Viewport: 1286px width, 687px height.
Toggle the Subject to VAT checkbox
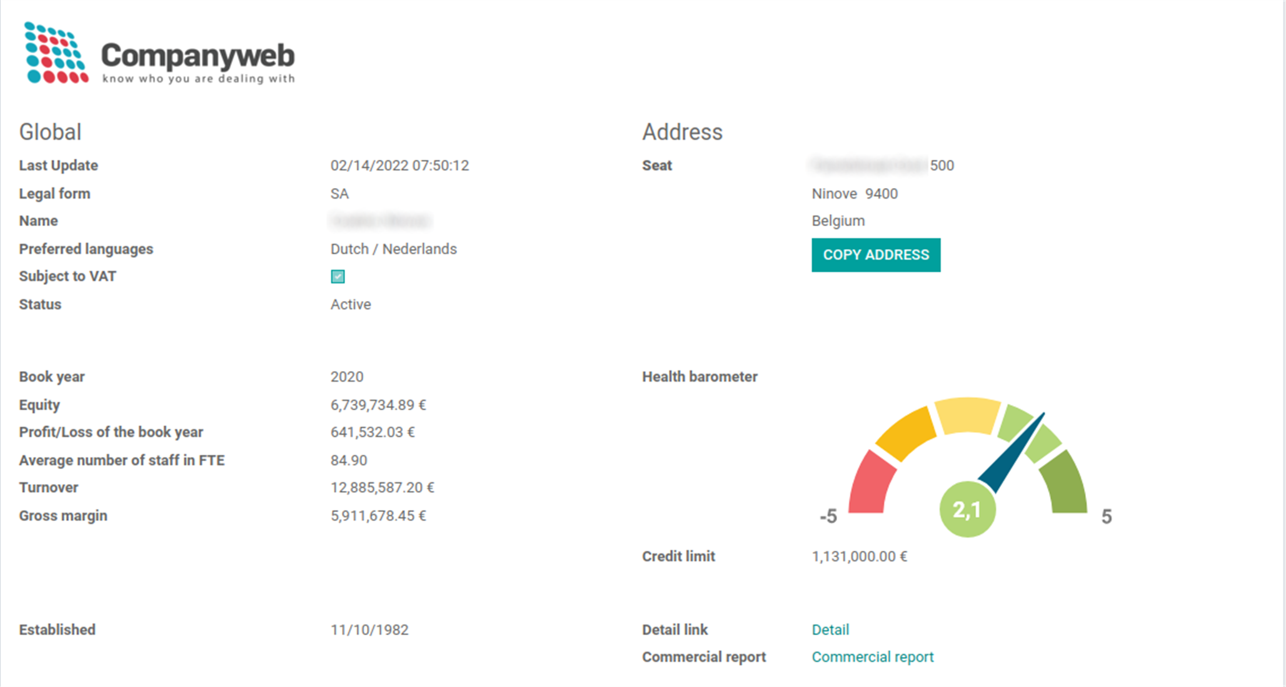coord(338,277)
